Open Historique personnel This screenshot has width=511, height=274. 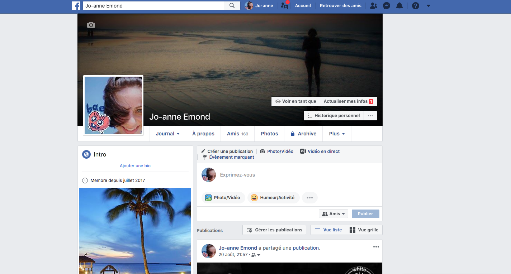point(334,116)
